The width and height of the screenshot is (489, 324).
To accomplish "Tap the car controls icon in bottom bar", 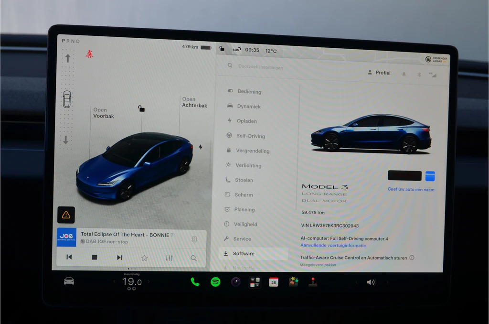I will click(69, 281).
